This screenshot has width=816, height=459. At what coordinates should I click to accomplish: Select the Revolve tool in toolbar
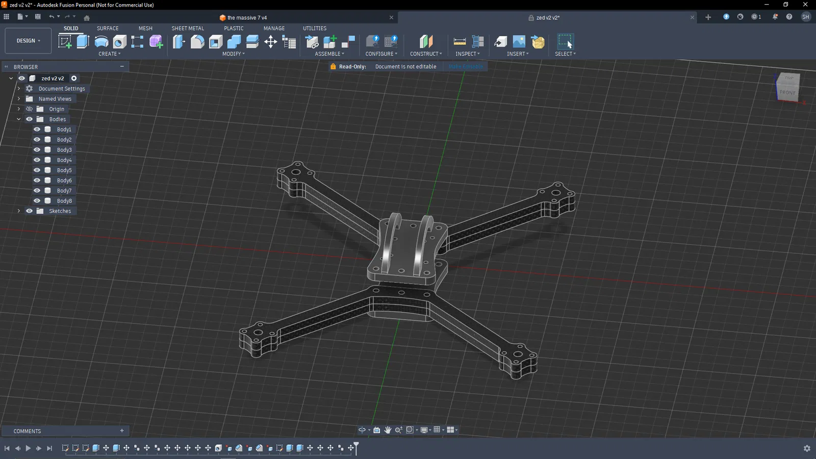101,41
